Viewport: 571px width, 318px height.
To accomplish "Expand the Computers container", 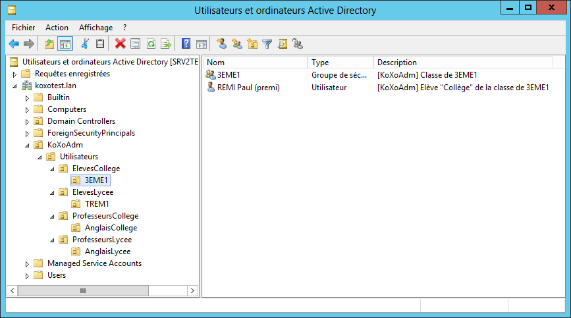I will point(27,110).
